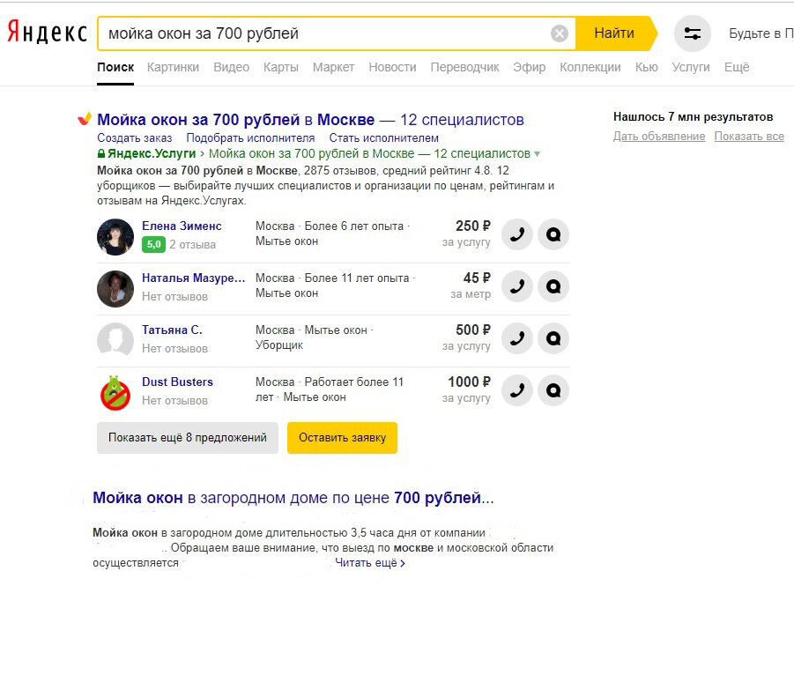Switch to the Услуги tab
Screen dimensions: 794x682
[x=691, y=67]
